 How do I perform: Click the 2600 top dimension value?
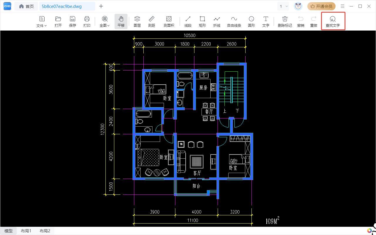tap(231, 44)
